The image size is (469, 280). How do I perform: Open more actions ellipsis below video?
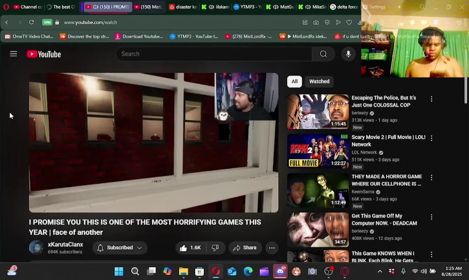point(272,248)
